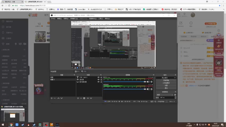This screenshot has width=226, height=127.
Task: Undock the Controls (控件) panel icon
Action: click(x=175, y=75)
